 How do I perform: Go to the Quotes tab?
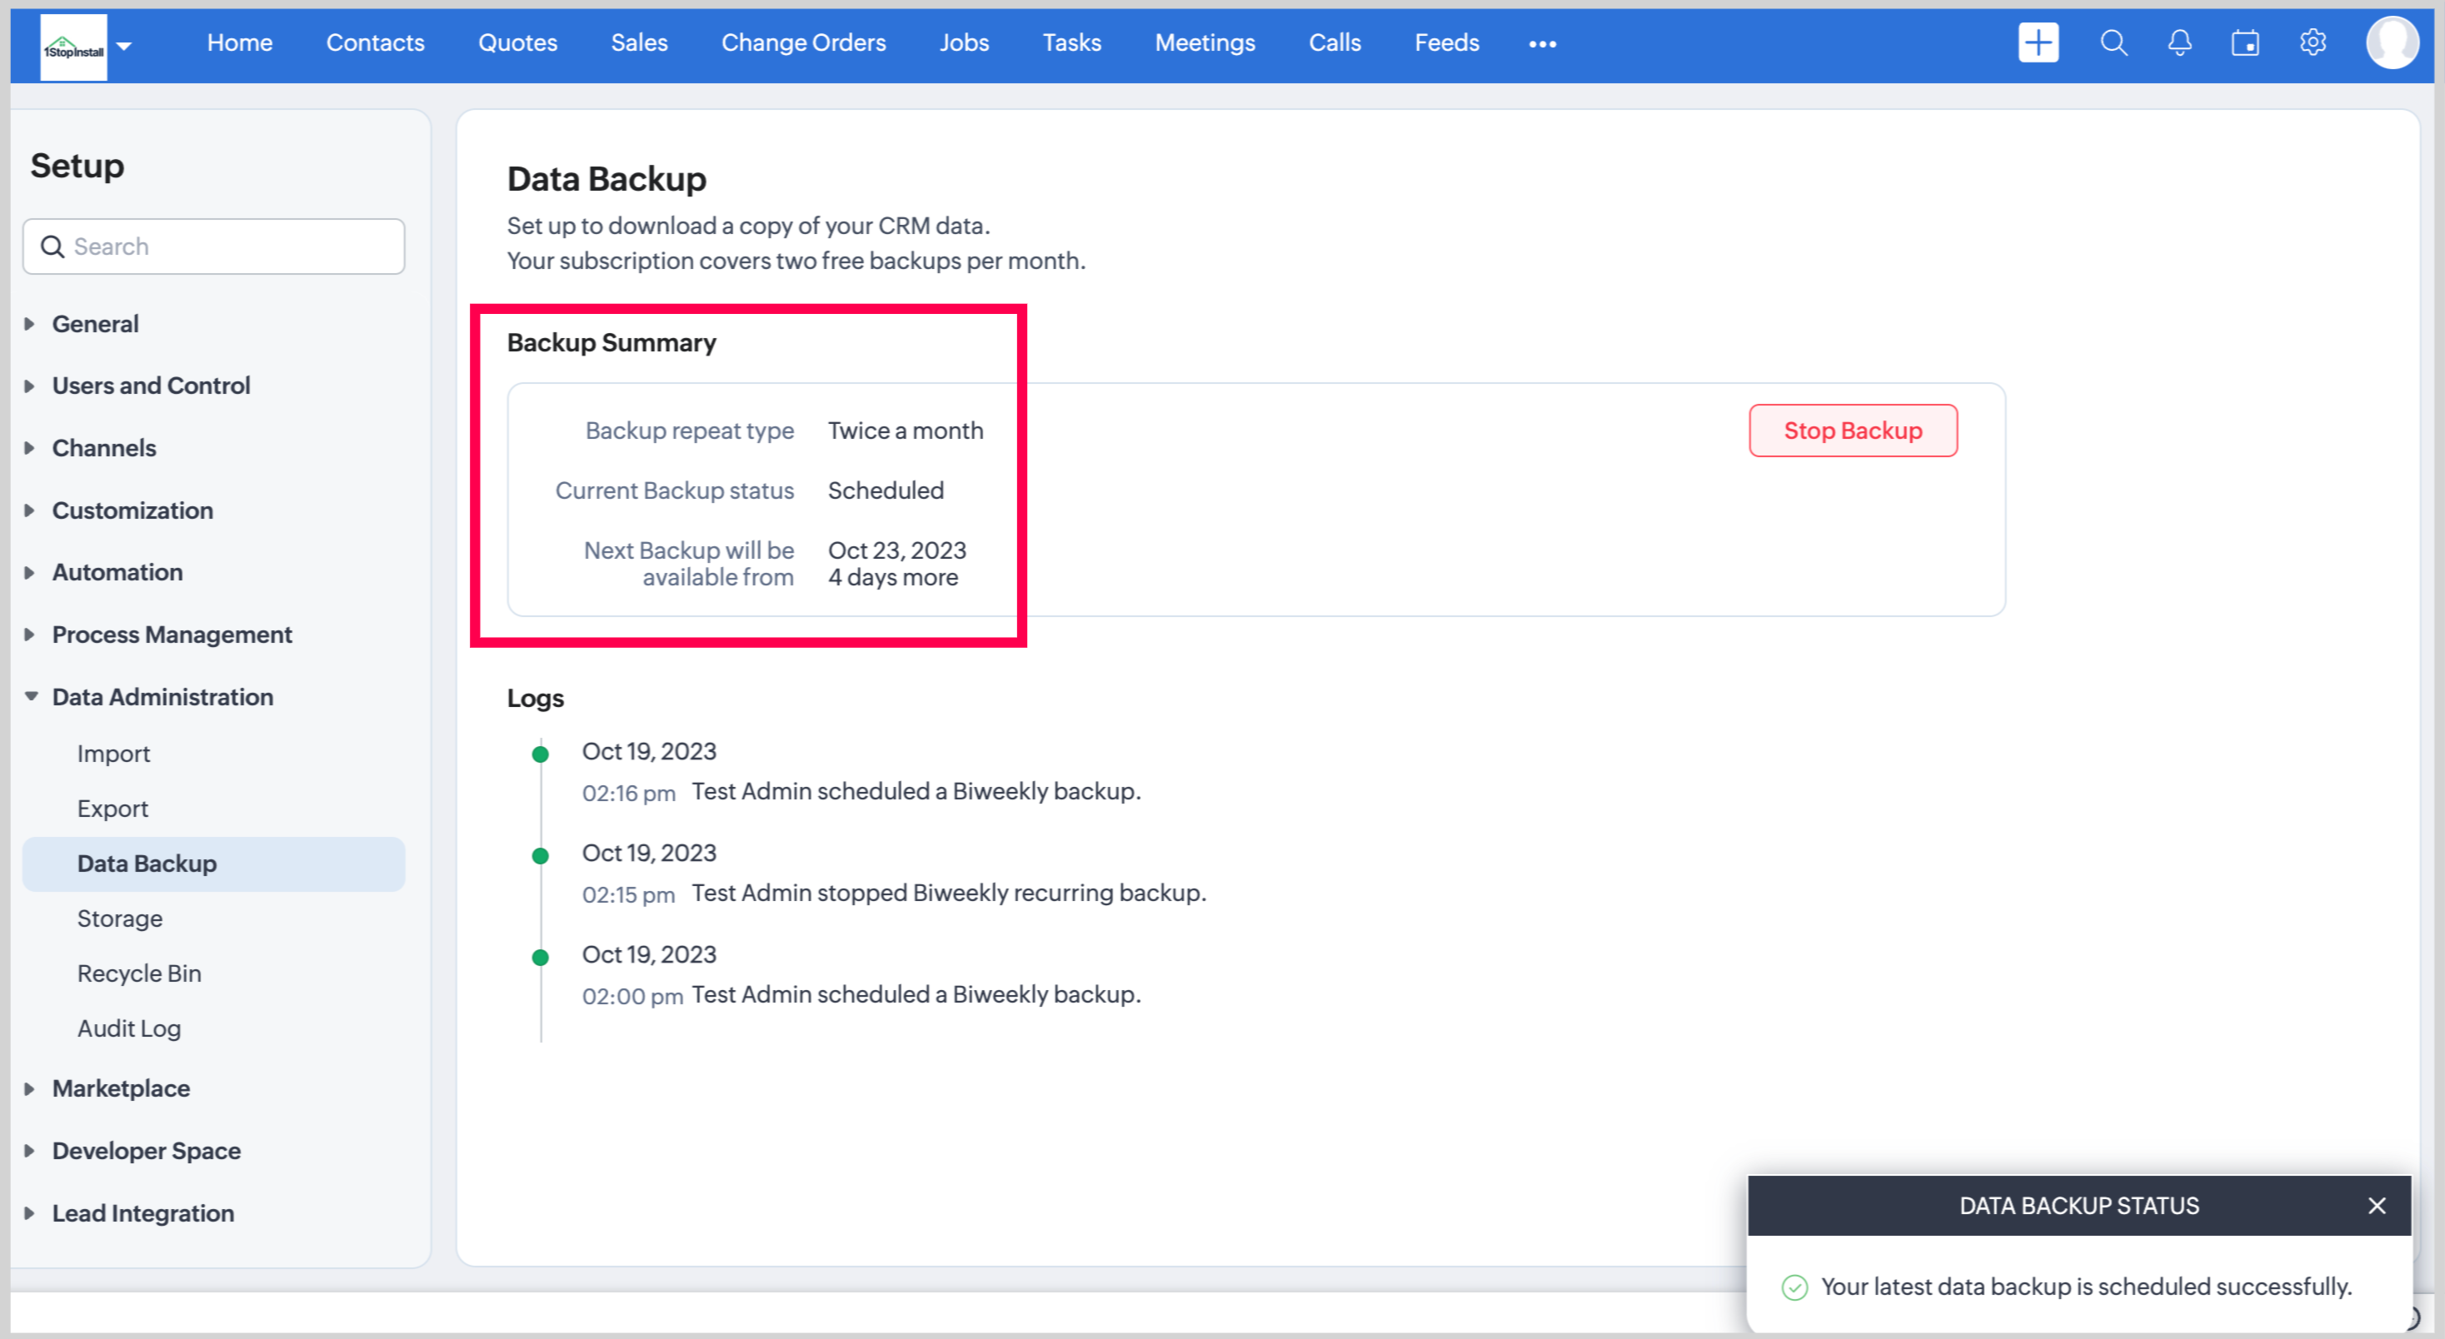(x=517, y=42)
